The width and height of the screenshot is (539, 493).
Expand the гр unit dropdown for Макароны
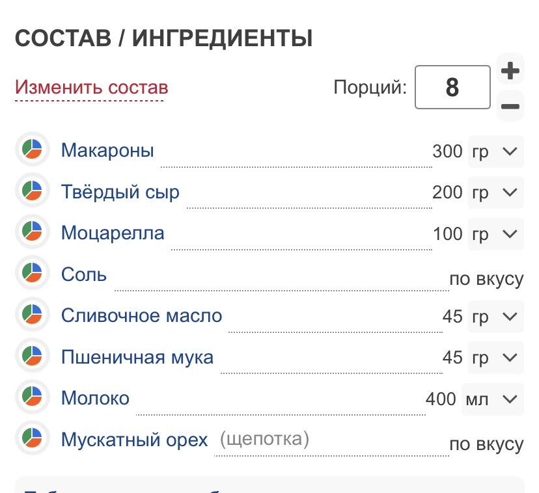495,152
